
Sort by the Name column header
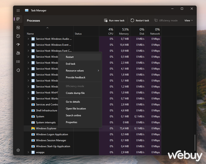click(49, 31)
